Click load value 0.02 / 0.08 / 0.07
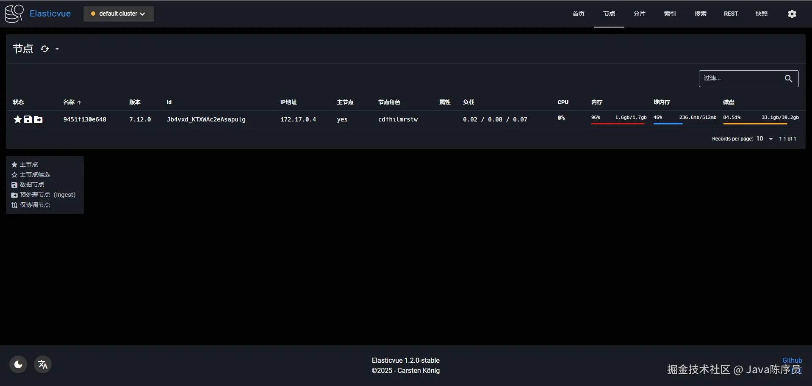This screenshot has height=386, width=812. click(x=495, y=120)
